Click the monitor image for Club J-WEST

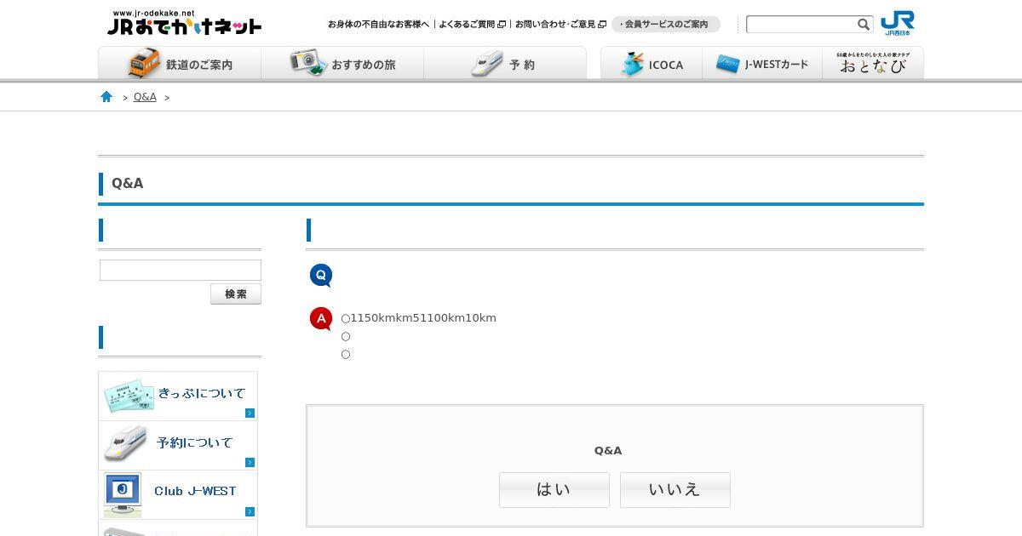[x=123, y=495]
